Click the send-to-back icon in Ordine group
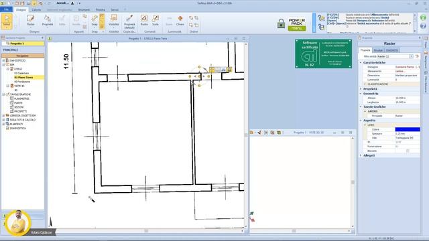Viewport: 429px width, 241px height. (x=196, y=18)
